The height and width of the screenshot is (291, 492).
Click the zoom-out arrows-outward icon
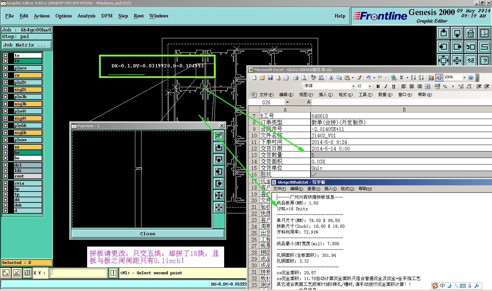click(457, 61)
